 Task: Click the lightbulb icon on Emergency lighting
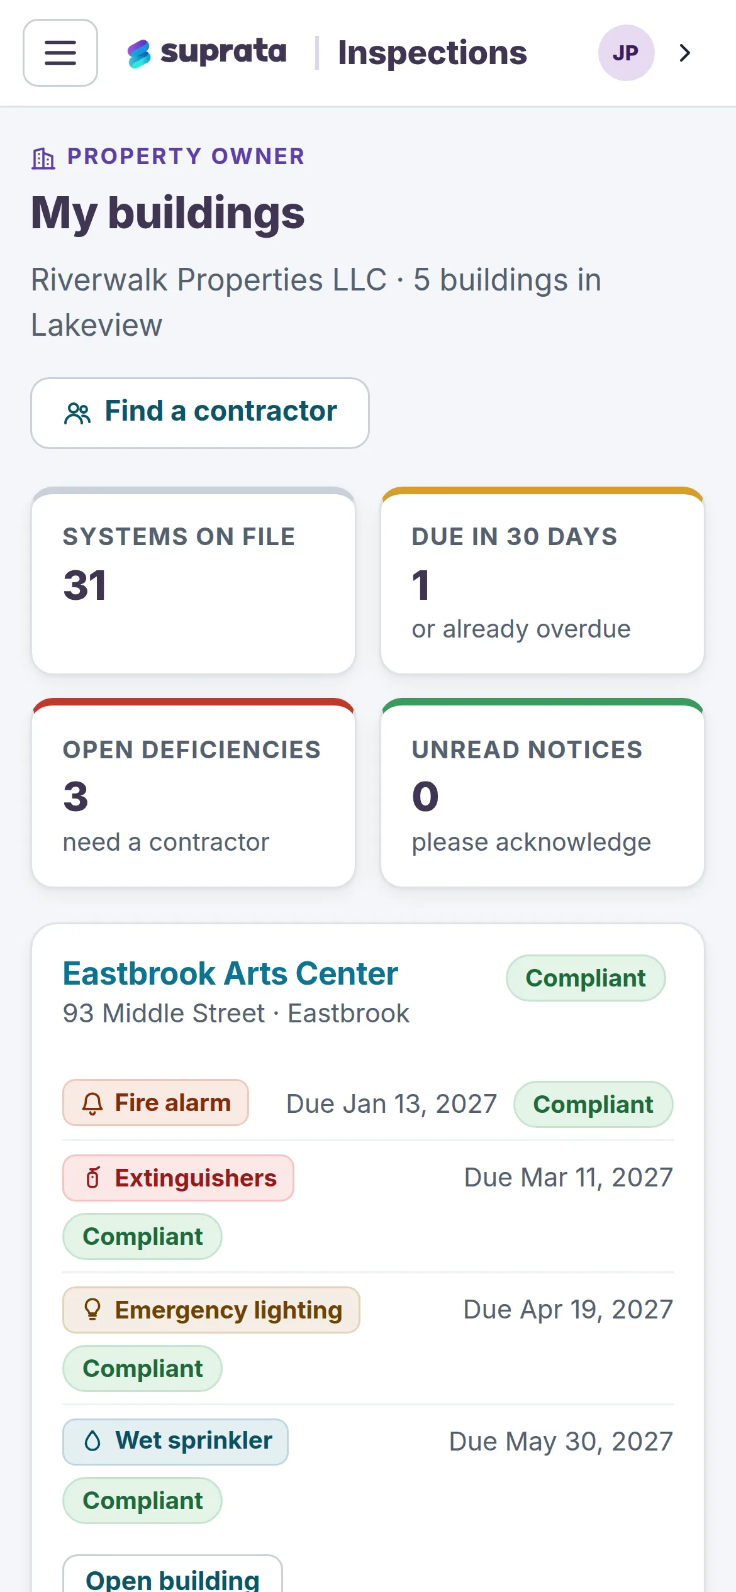pos(92,1310)
